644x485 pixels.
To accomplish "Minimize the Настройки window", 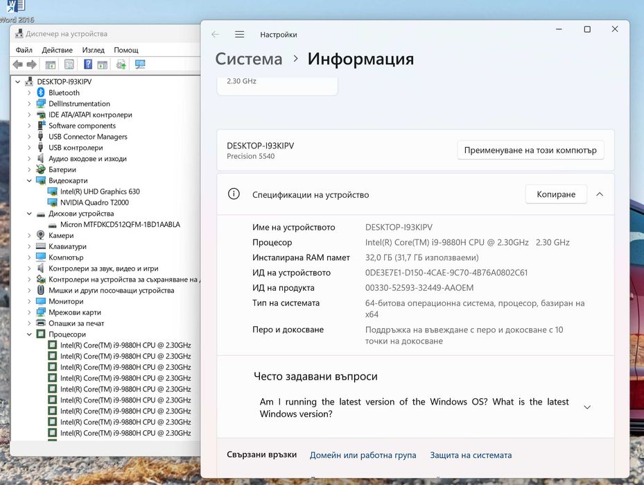I will tap(559, 29).
